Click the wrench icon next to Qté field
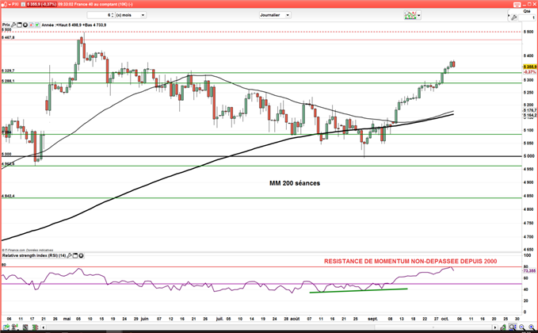 513,17
